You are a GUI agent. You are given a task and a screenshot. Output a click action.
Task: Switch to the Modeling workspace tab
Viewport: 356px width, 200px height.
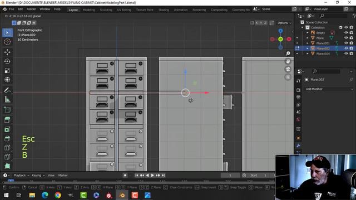pos(89,10)
